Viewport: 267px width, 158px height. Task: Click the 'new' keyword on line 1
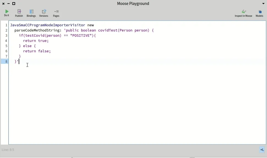(90, 25)
